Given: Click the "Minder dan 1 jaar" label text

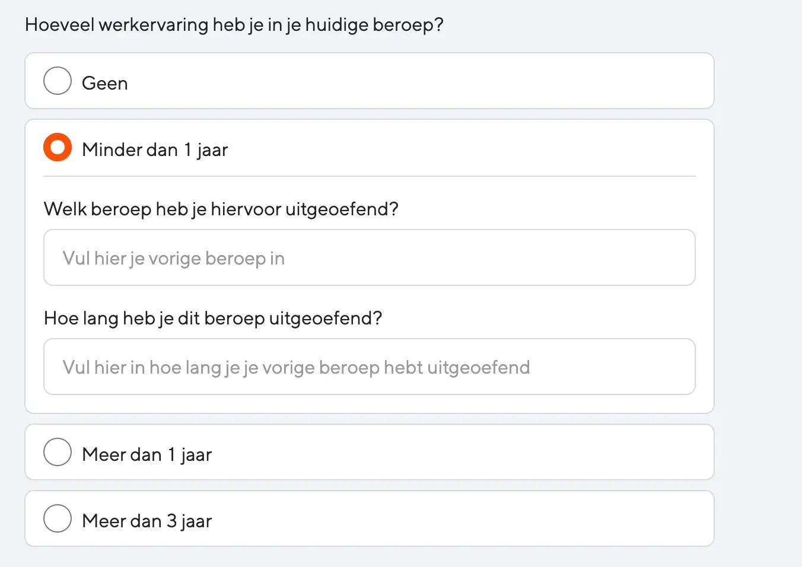Looking at the screenshot, I should point(155,149).
